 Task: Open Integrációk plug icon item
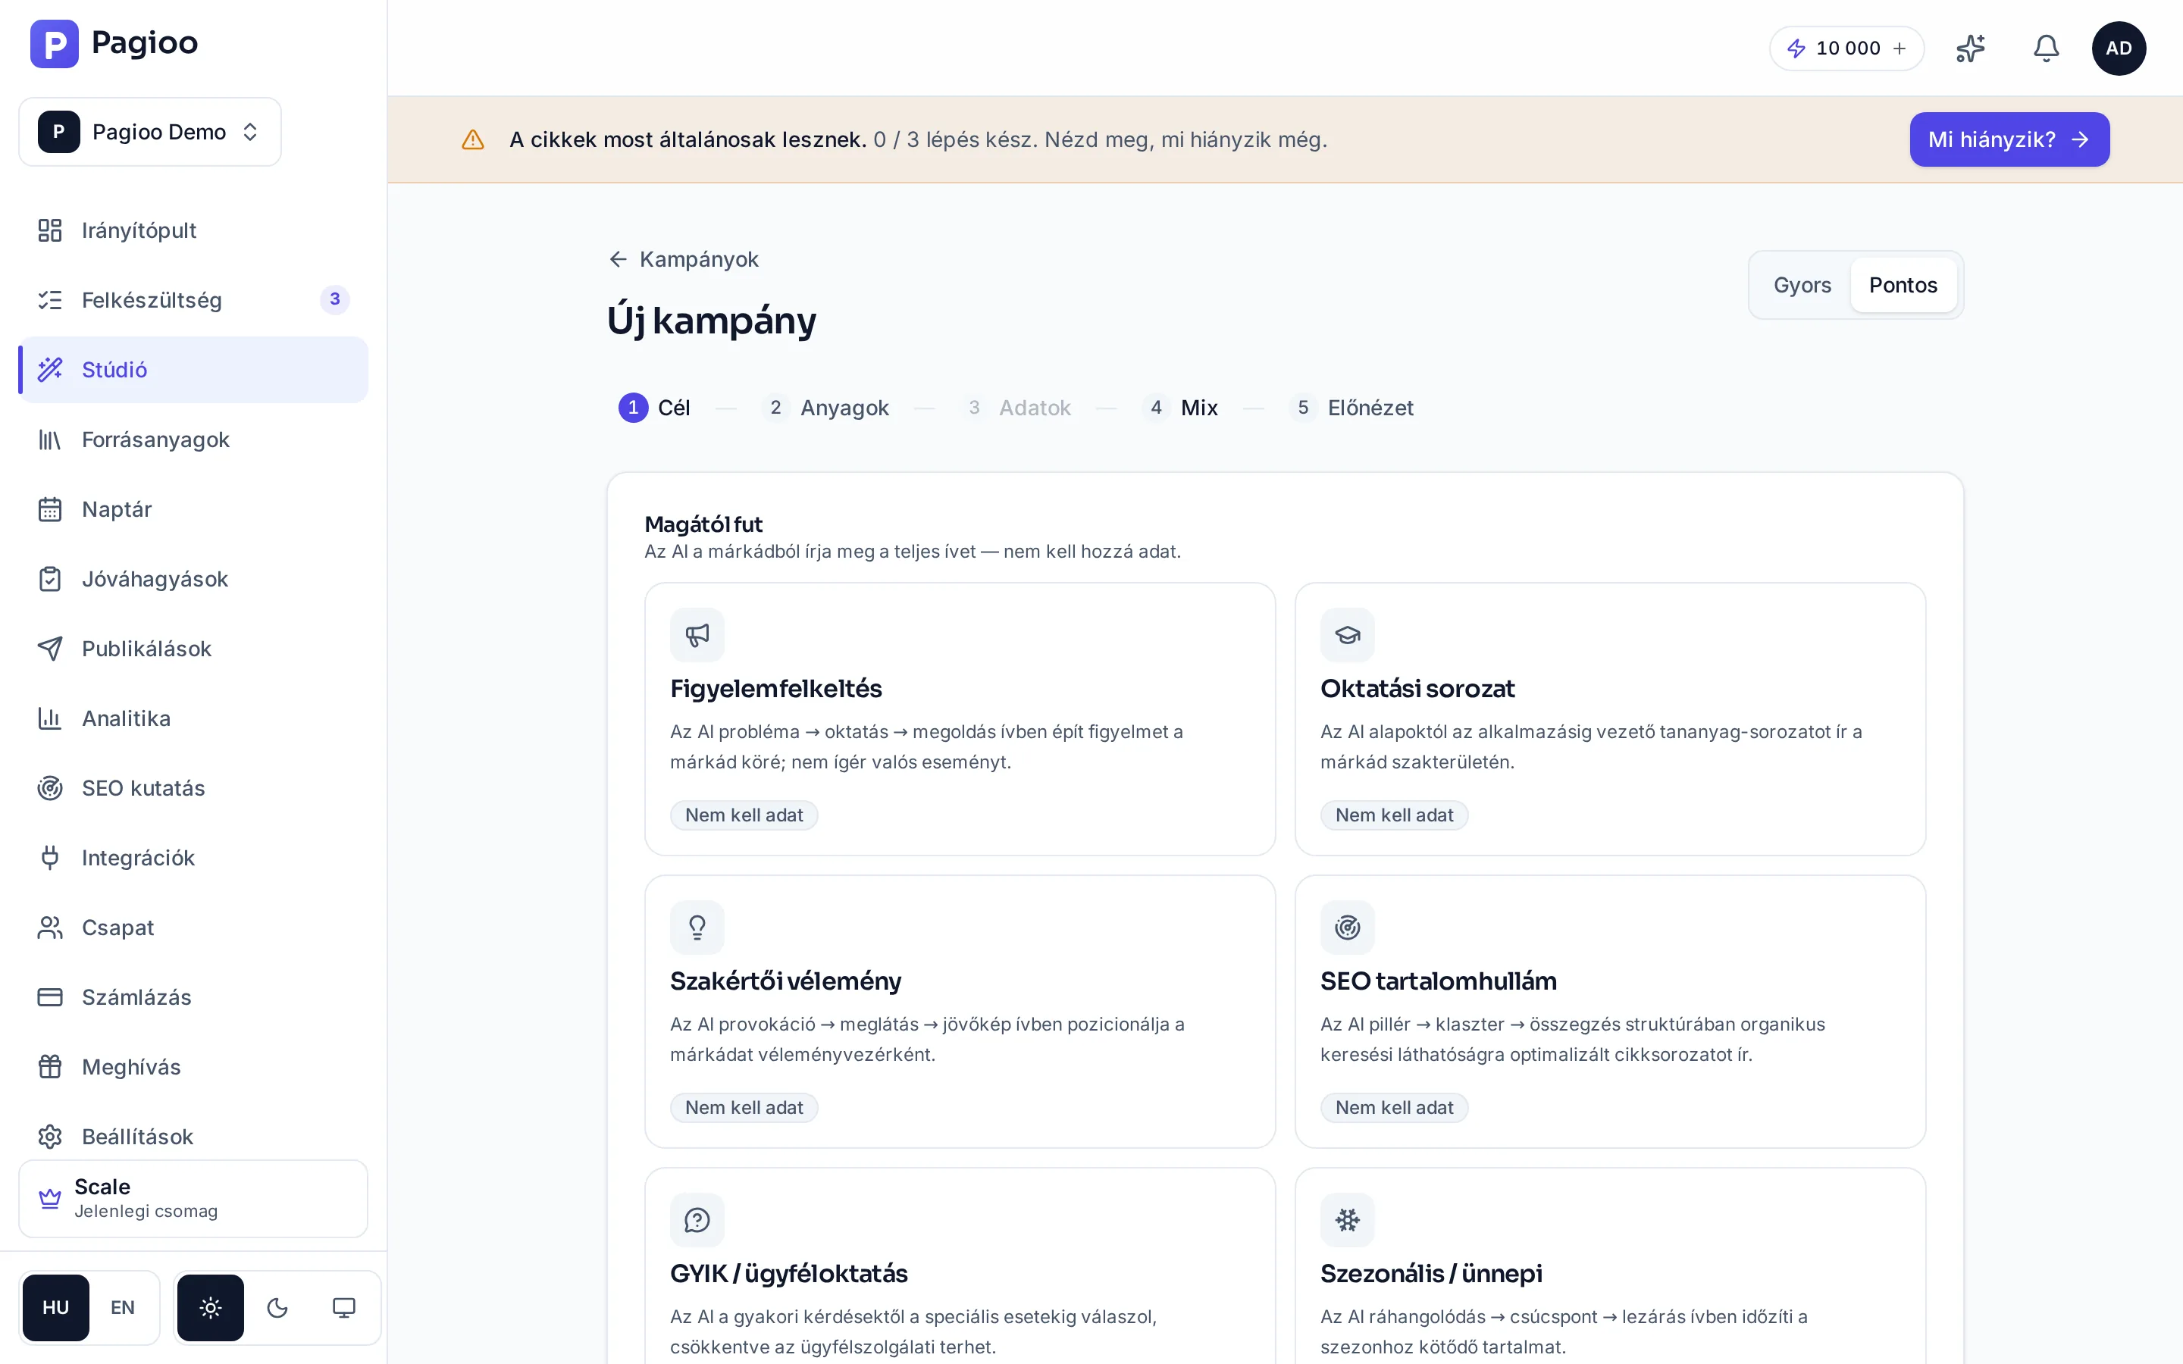(193, 857)
